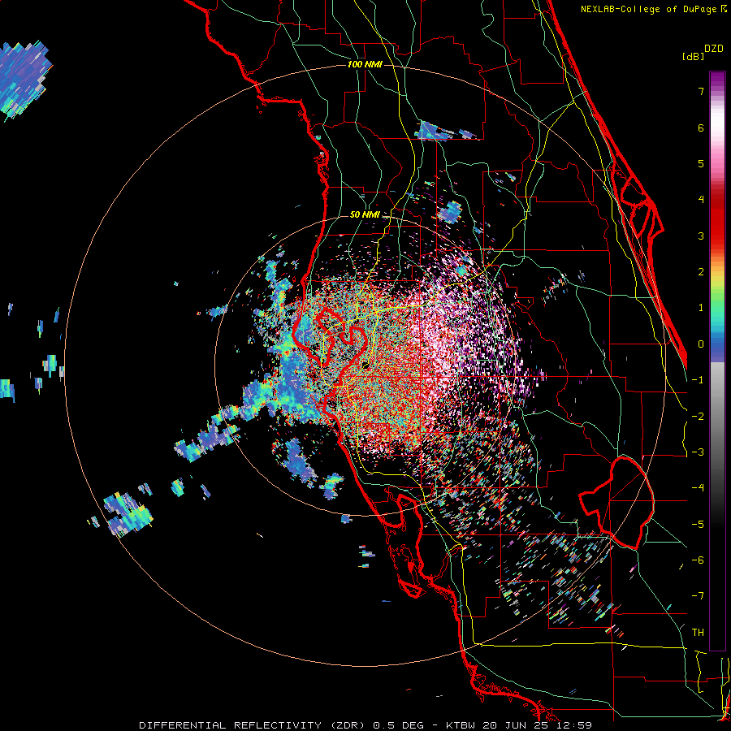Select the 4 tick on the color scale
This screenshot has width=731, height=731.
coord(701,200)
